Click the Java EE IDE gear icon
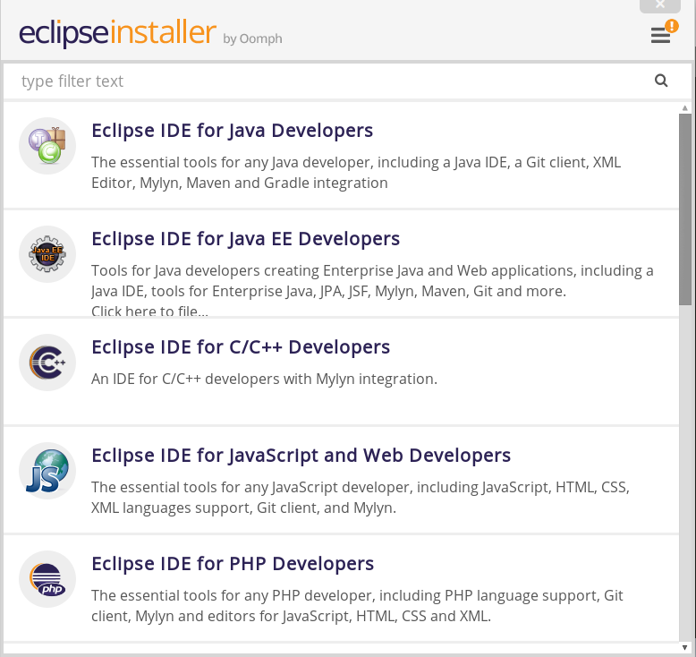Image resolution: width=696 pixels, height=657 pixels. 47,254
